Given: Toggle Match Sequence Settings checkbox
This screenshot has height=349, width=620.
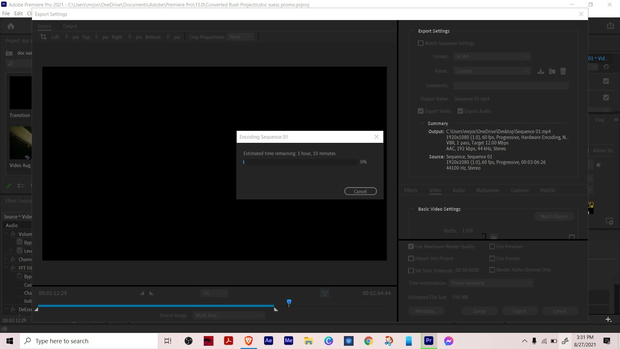Looking at the screenshot, I should (420, 43).
